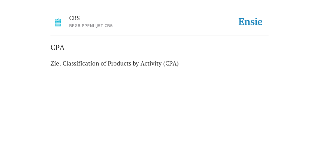
Task: Click the word 'of' in the definition
Action: point(103,63)
